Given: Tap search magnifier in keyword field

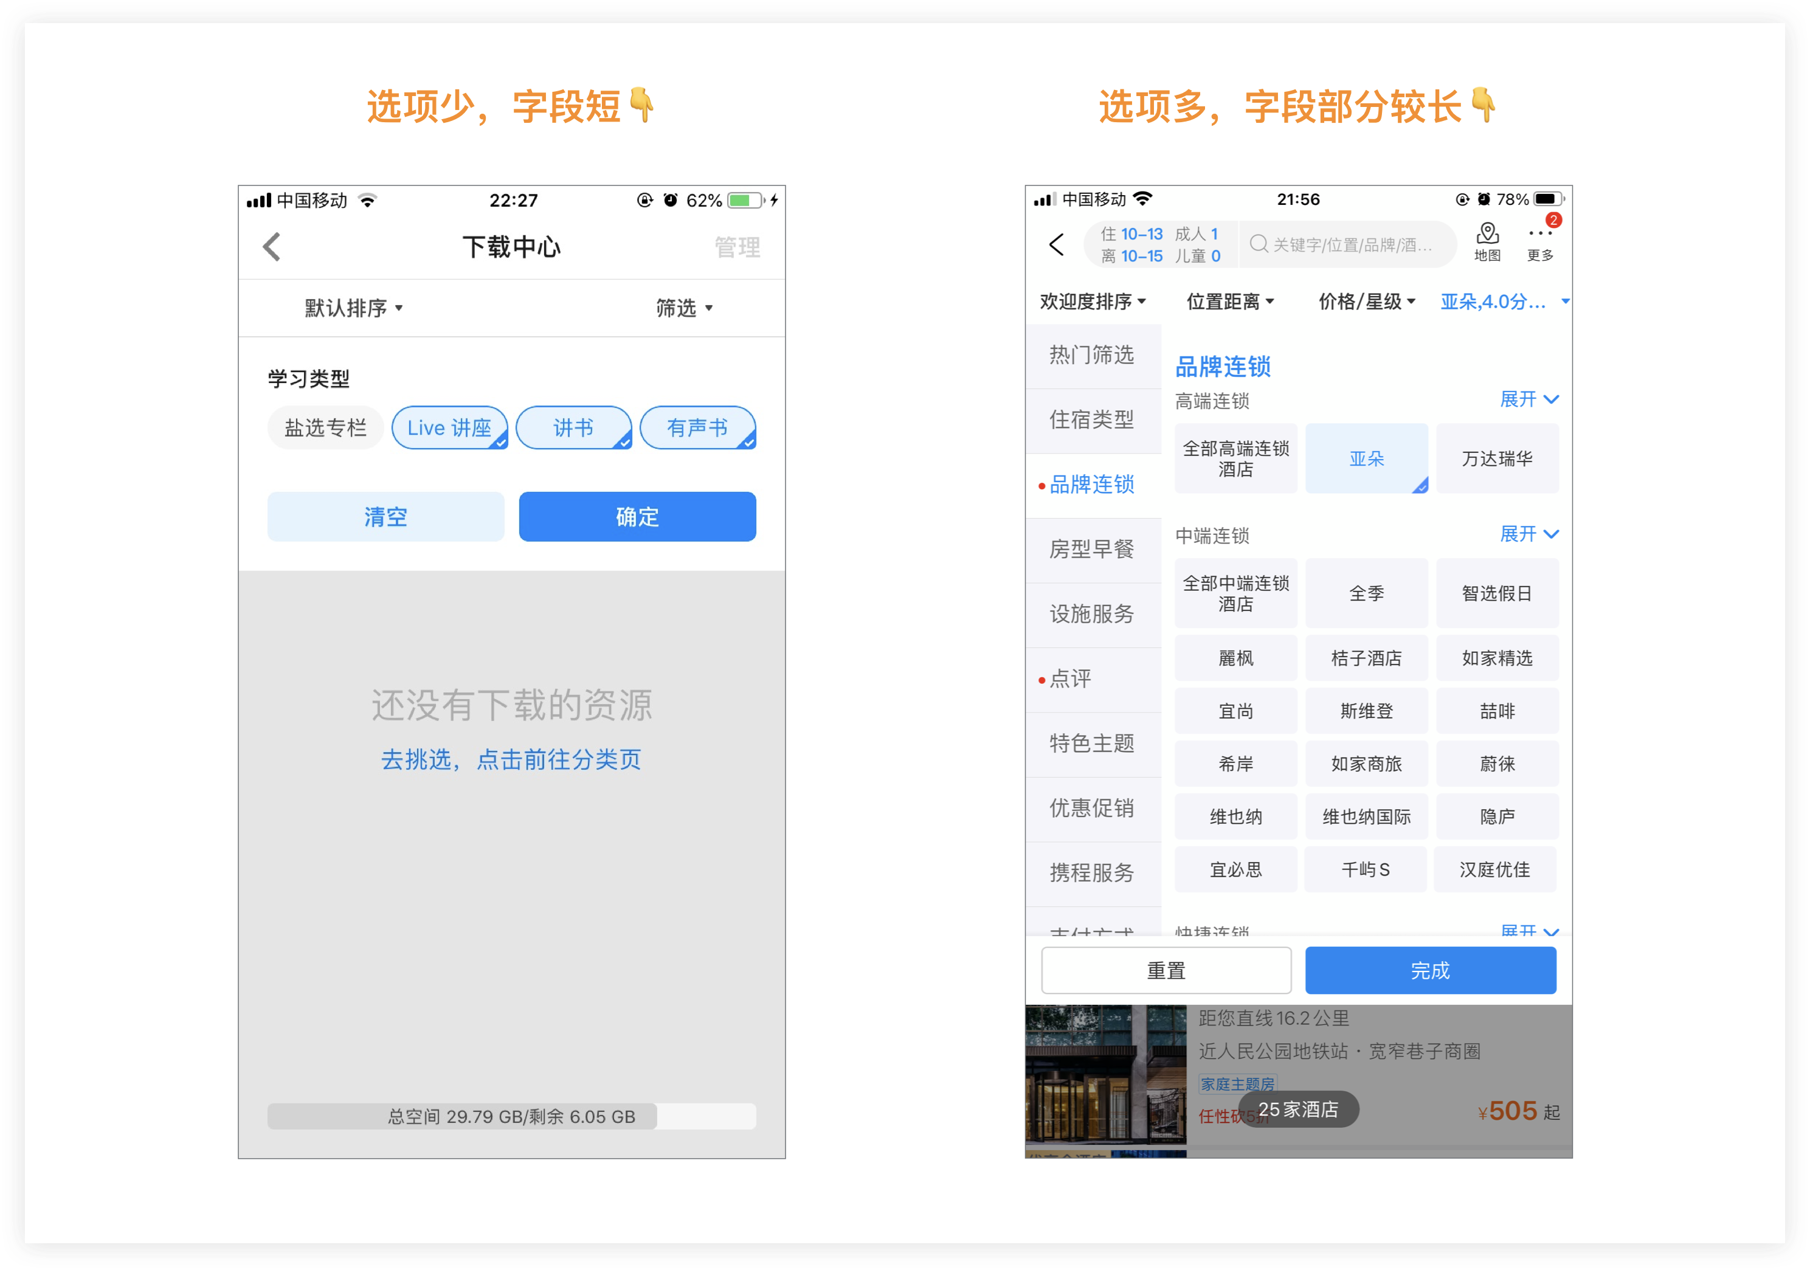Looking at the screenshot, I should click(x=1258, y=244).
